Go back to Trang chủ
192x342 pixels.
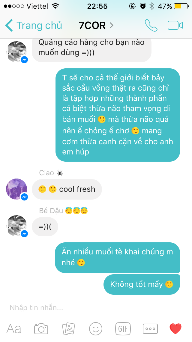[x=34, y=25]
